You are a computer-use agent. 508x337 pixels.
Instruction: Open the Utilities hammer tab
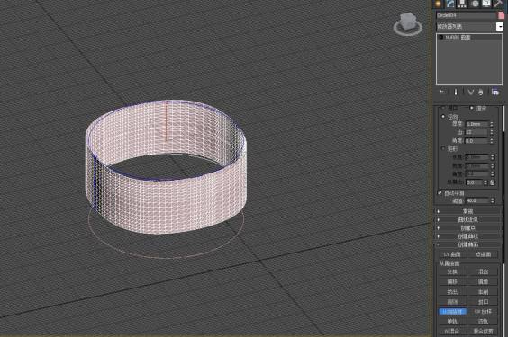click(x=499, y=4)
